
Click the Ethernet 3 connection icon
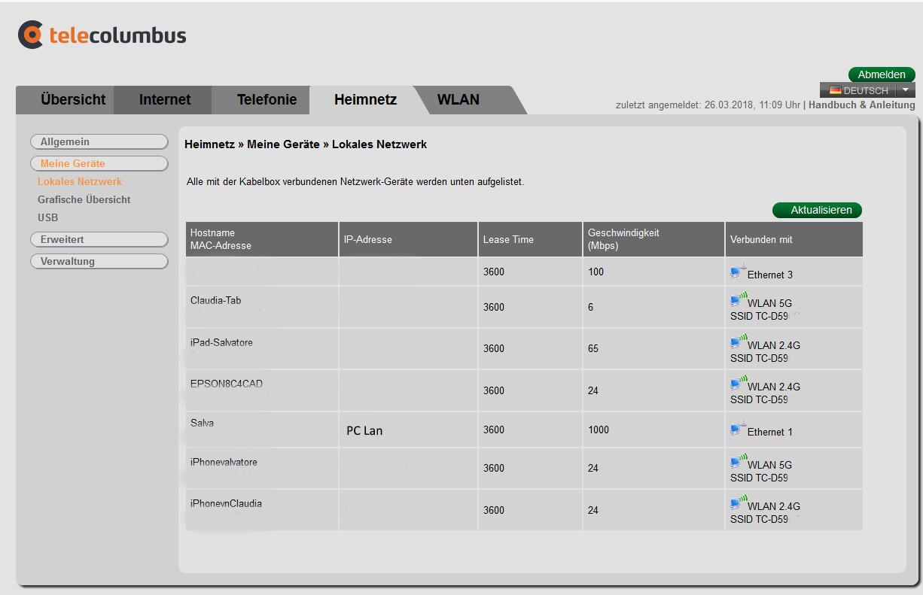point(738,272)
